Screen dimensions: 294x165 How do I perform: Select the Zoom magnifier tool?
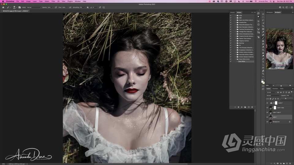(x=263, y=74)
